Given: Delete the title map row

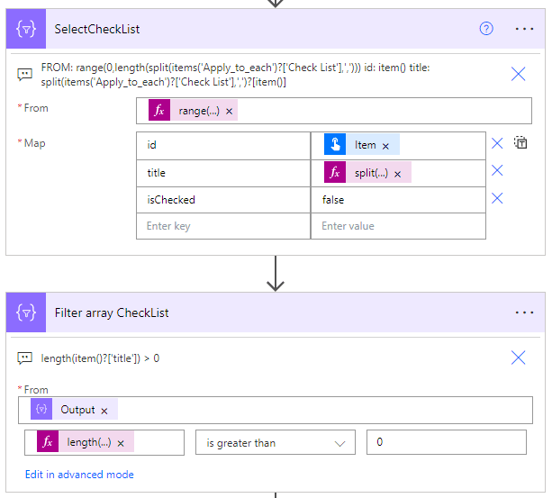Looking at the screenshot, I should (x=497, y=171).
